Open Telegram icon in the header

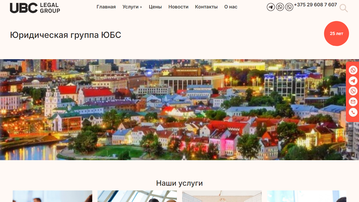[x=271, y=7]
